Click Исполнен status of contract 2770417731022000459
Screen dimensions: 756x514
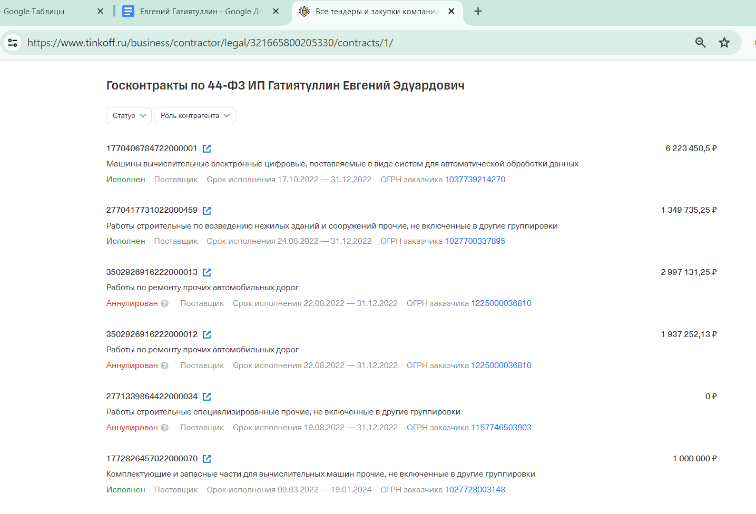click(x=126, y=241)
